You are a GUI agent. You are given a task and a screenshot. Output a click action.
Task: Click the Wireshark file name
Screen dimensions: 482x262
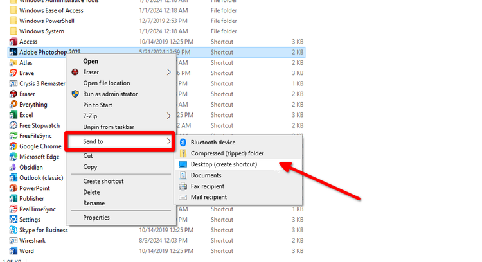32,241
